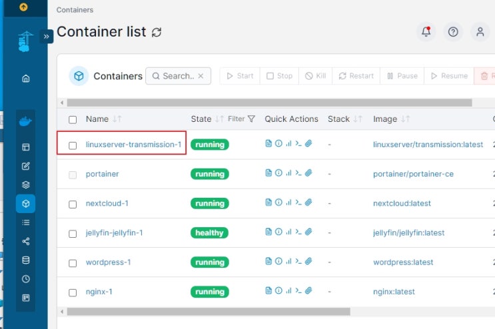
Task: Open the State Filter dropdown
Action: point(241,119)
